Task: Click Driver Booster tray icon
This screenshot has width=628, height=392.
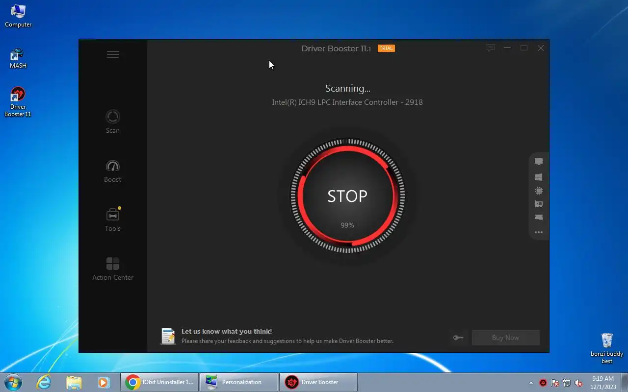Action: pyautogui.click(x=543, y=383)
